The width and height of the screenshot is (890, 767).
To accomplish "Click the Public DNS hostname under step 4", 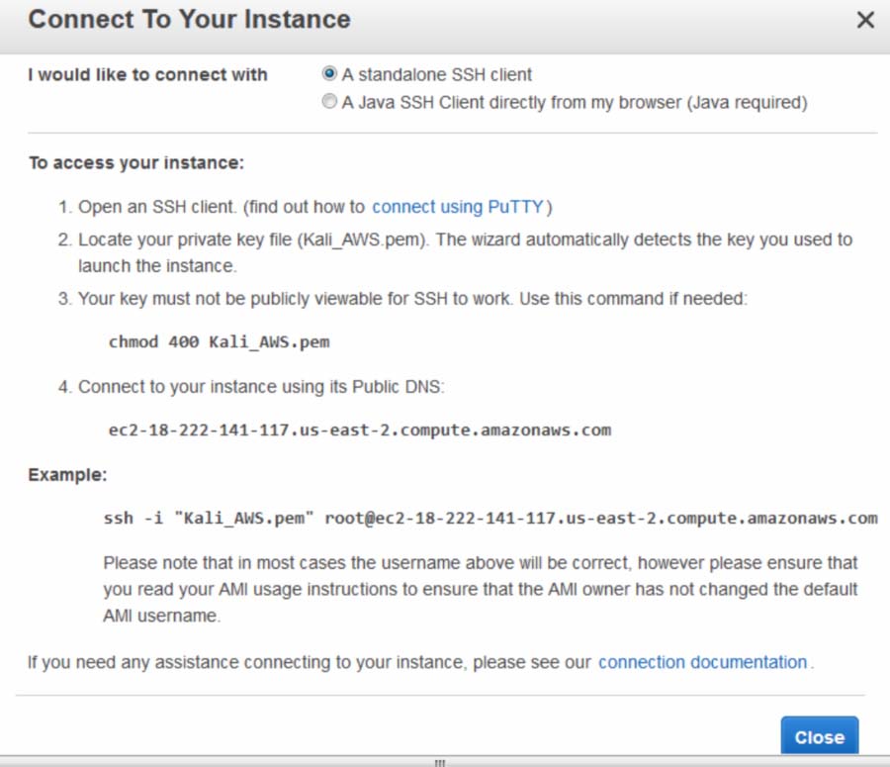I will click(x=359, y=430).
